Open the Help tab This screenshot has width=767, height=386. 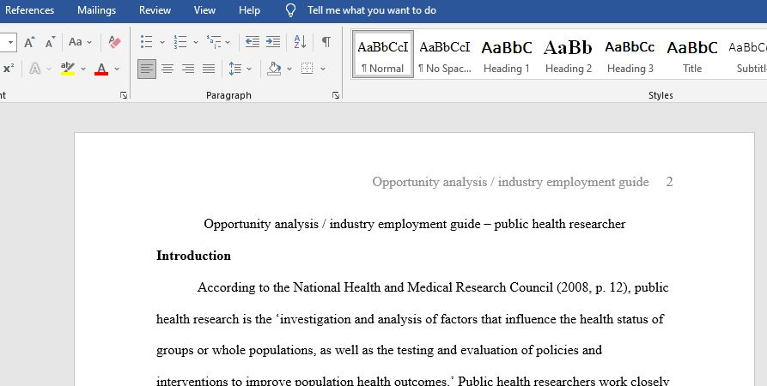[x=249, y=10]
